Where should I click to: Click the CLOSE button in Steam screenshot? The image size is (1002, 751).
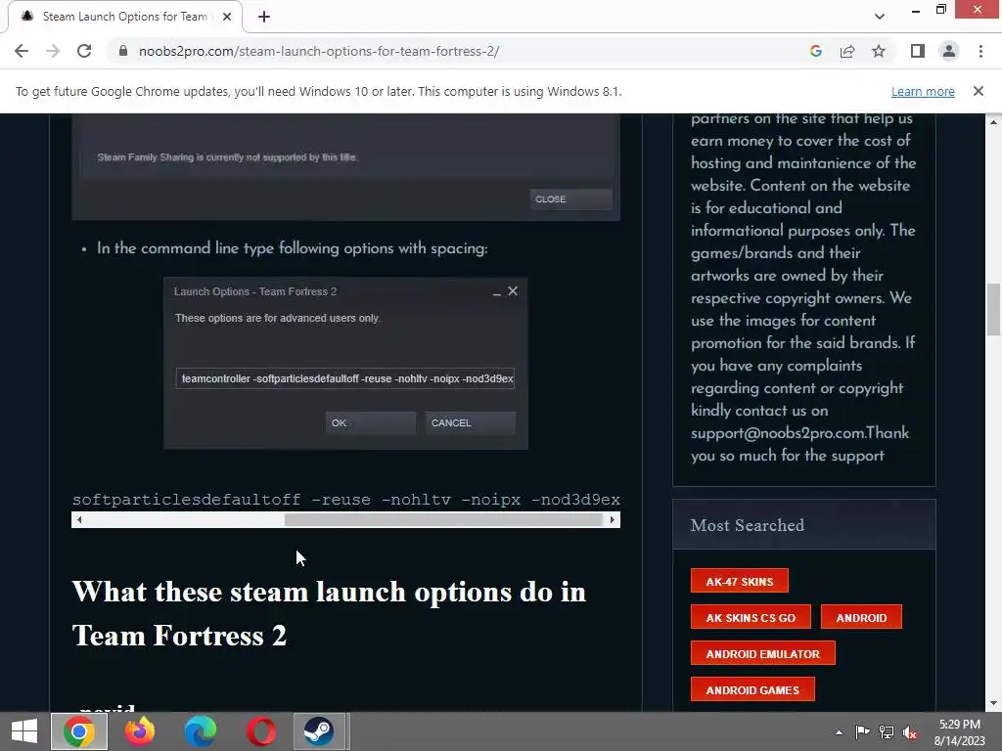[x=570, y=199]
